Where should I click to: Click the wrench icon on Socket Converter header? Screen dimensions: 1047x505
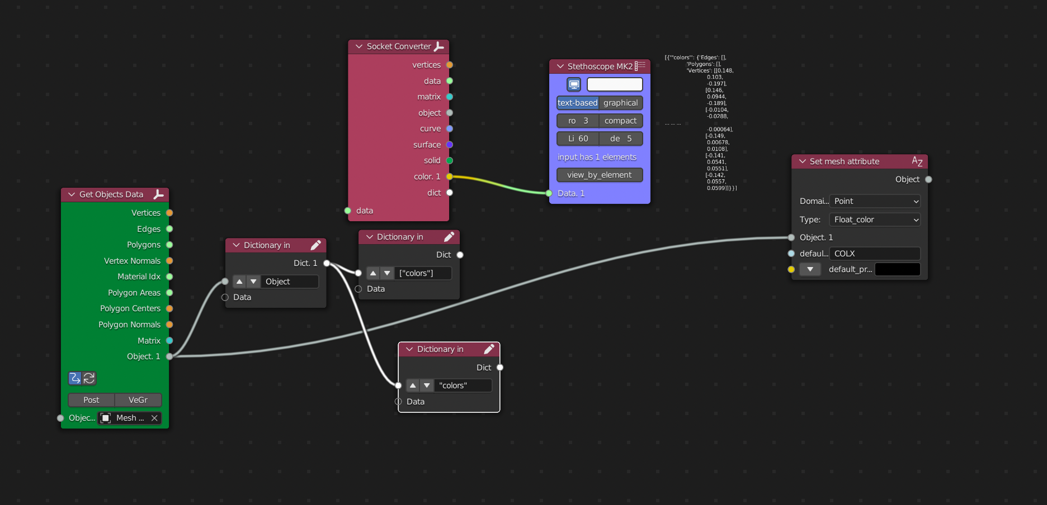[x=439, y=46]
